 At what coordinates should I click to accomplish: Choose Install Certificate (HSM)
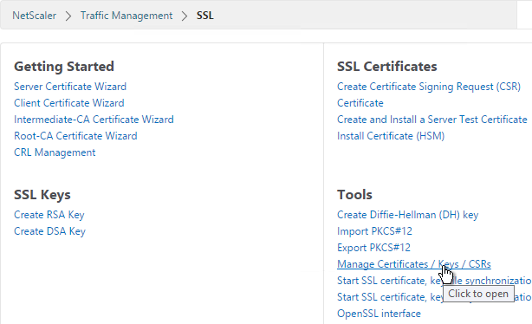click(x=391, y=136)
